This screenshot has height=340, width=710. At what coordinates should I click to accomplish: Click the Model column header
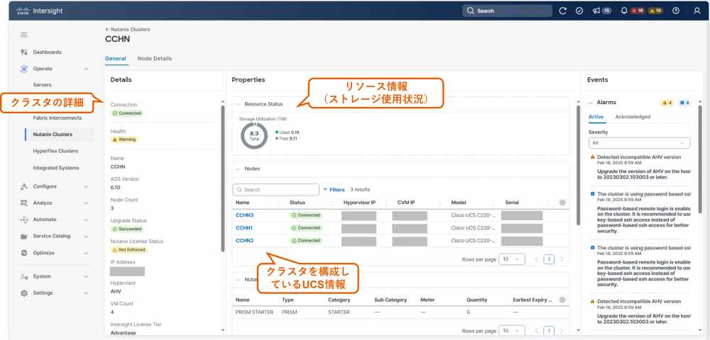coord(459,203)
